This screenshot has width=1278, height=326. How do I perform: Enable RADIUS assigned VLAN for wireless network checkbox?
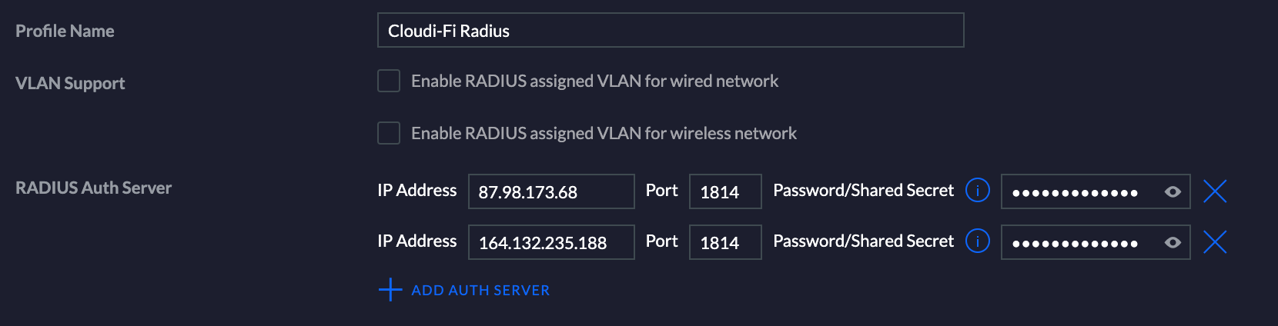point(389,133)
